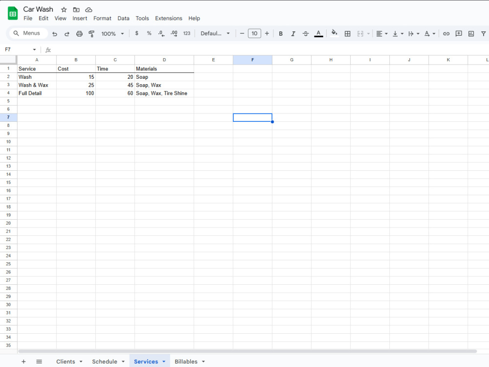Increase decimal places icon
This screenshot has width=489, height=367.
point(174,33)
